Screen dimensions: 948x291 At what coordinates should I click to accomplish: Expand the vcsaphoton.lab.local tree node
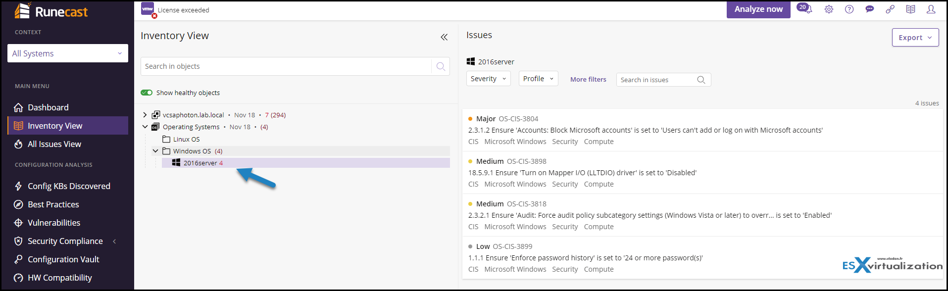click(145, 115)
